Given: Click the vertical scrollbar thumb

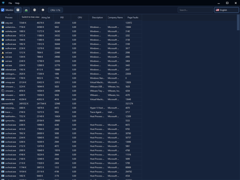Looking at the screenshot, I should 238,22.
